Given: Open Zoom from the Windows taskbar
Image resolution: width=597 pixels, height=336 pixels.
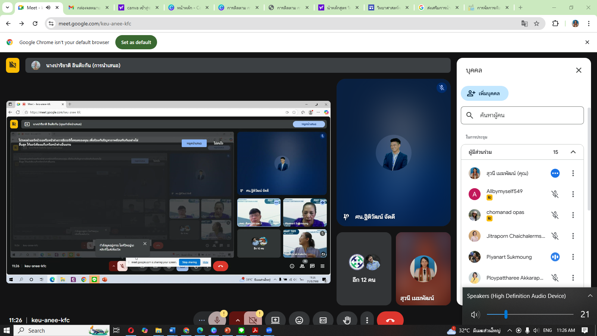Looking at the screenshot, I should point(269,330).
